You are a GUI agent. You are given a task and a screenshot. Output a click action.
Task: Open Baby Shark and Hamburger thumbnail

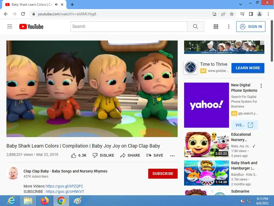click(x=206, y=173)
